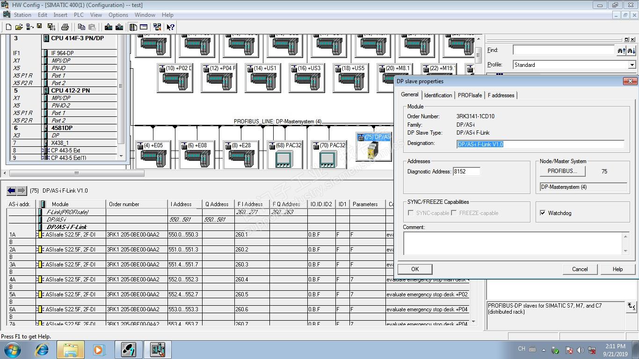Viewport: 639px width, 359px height.
Task: Select the (16) +US3 slave station
Action: [306, 78]
